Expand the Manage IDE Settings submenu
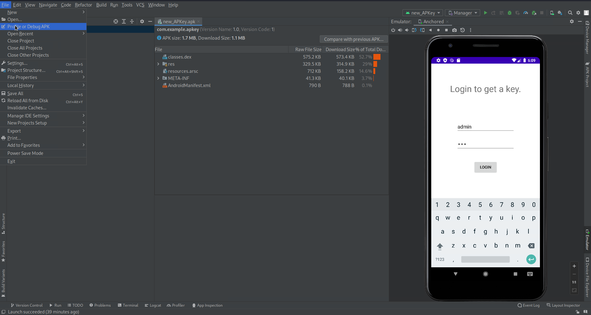Image resolution: width=591 pixels, height=315 pixels. coord(43,116)
